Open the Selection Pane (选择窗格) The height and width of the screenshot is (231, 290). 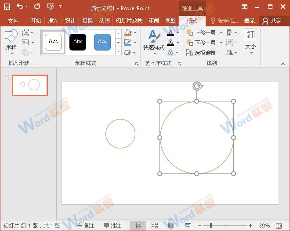click(x=201, y=53)
